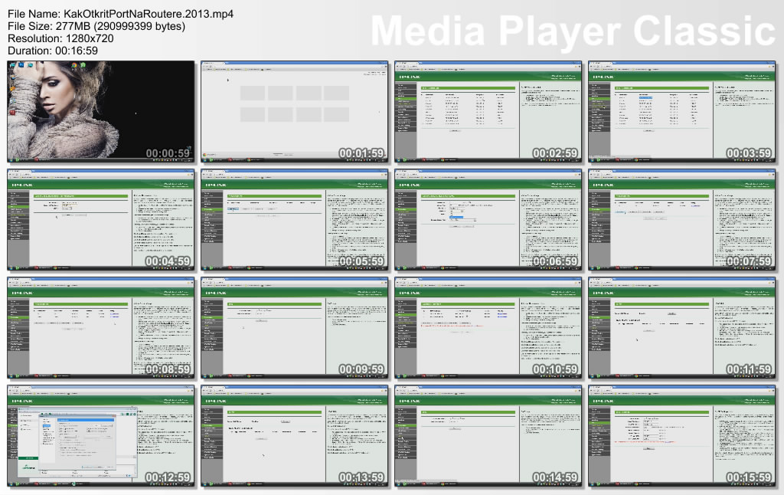
Task: Open the frame stamped 00:09:59
Action: click(x=295, y=327)
